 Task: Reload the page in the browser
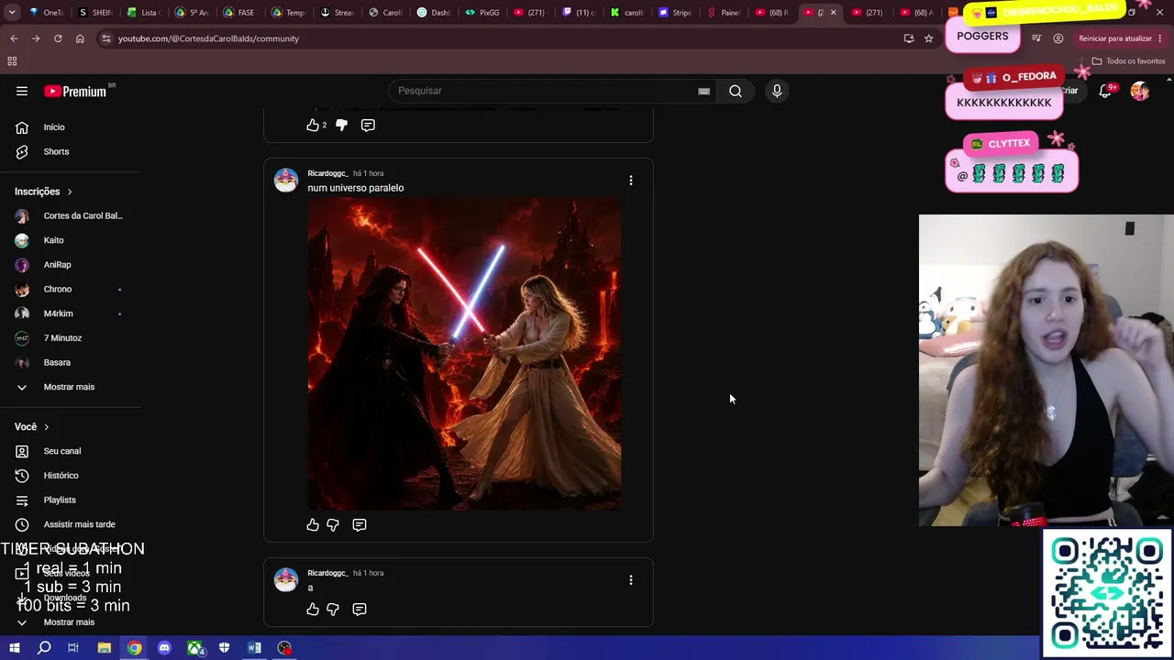click(x=58, y=38)
